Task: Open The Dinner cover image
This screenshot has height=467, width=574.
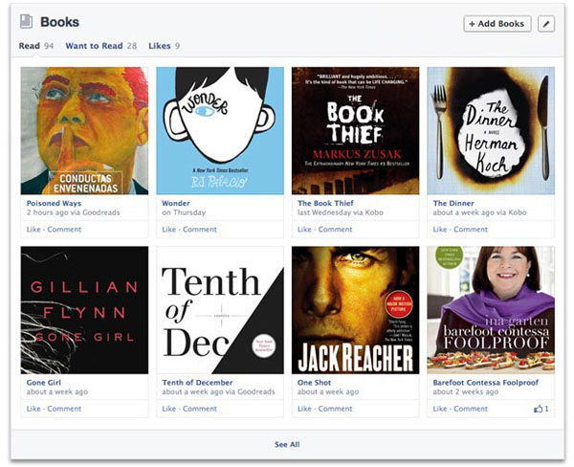Action: pos(491,131)
